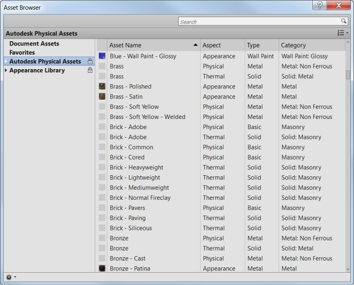The width and height of the screenshot is (354, 285).
Task: Click the search magnifier icon
Action: pos(343,21)
